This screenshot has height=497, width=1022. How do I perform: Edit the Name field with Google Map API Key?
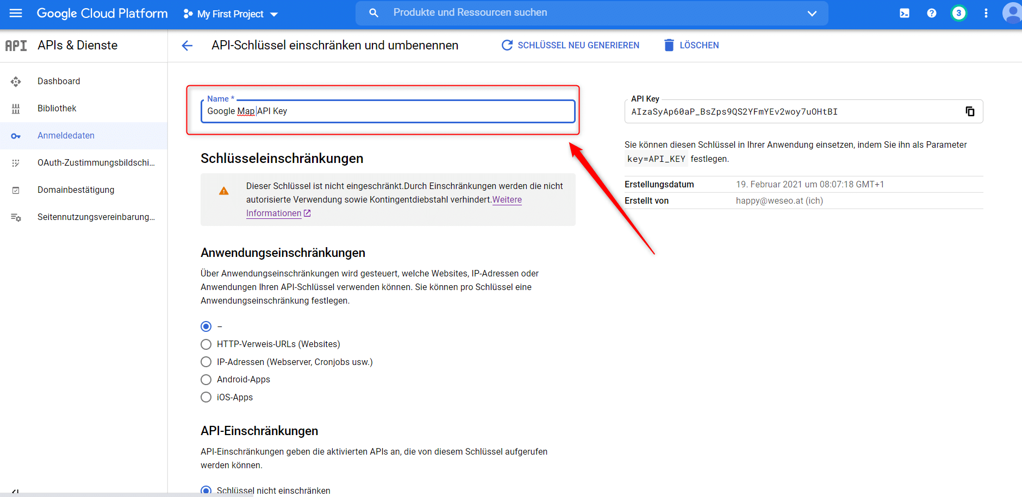click(x=388, y=111)
